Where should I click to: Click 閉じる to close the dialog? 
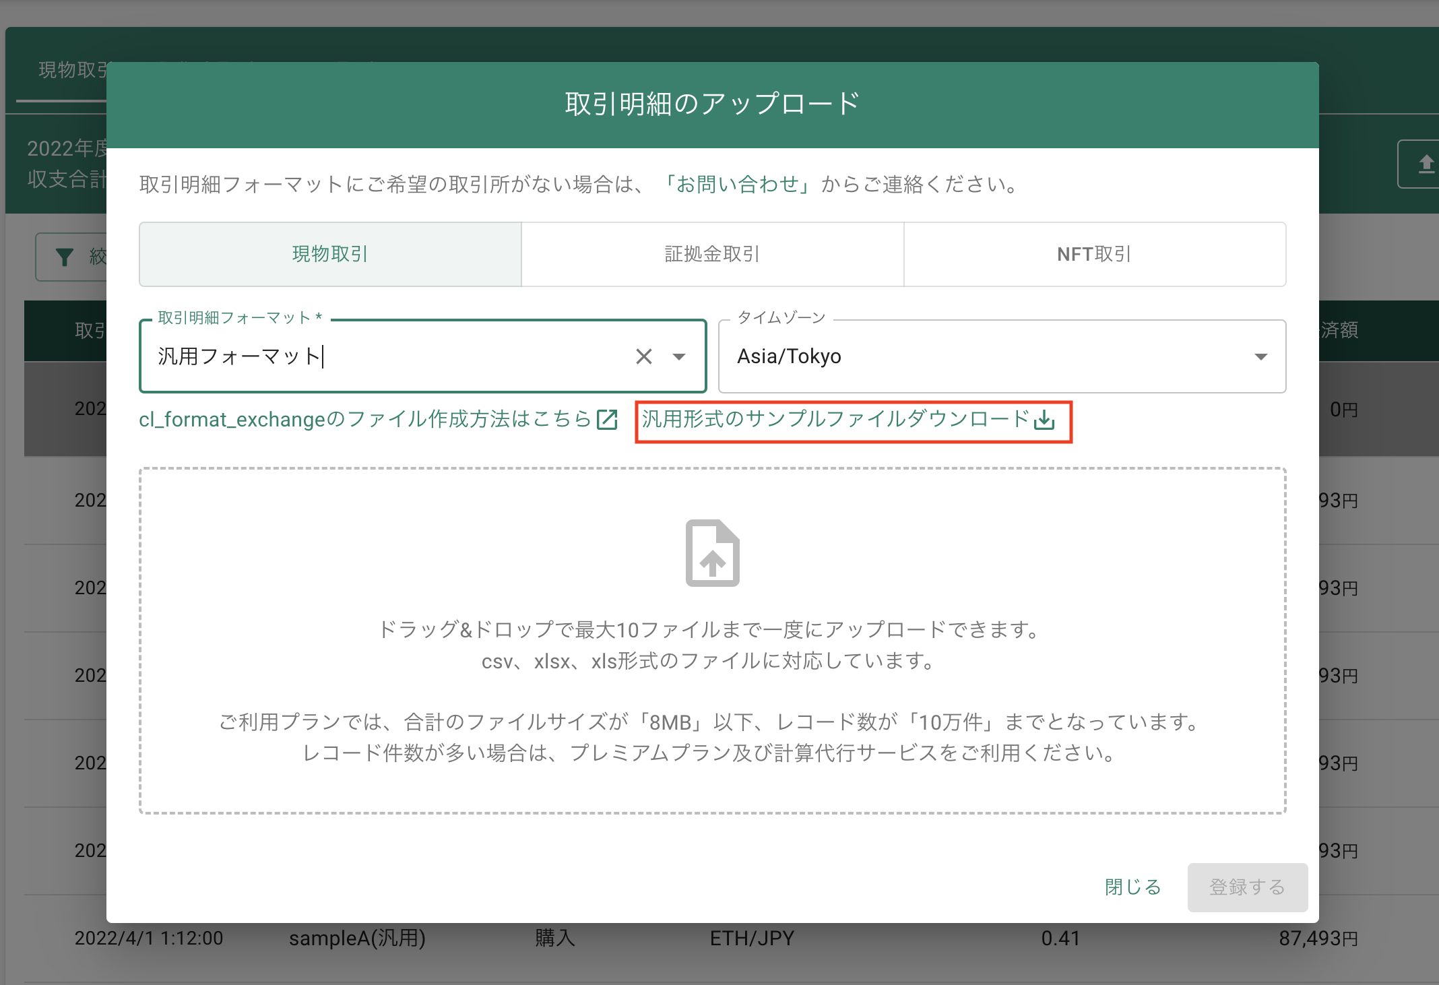[1133, 887]
